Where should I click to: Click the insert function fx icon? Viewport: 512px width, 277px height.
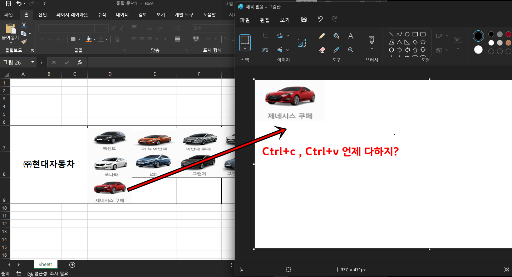click(x=80, y=62)
